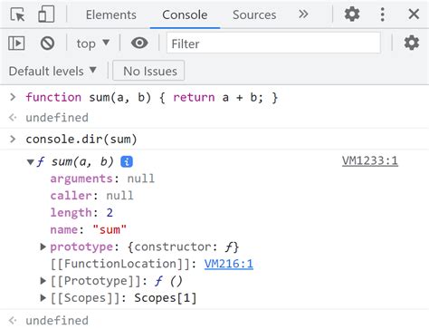Click the [[FunctionLocation]] label

click(119, 264)
